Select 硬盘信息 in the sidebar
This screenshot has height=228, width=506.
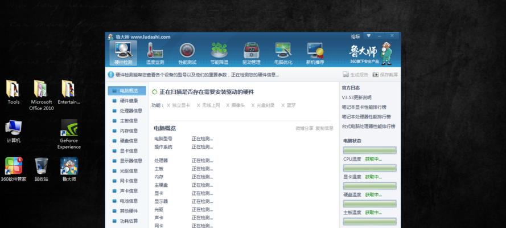pos(126,141)
